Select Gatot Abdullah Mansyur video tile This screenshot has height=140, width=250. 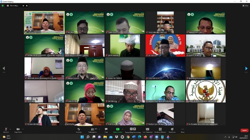(165, 22)
